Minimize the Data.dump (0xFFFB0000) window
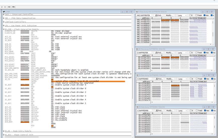The image size is (218, 138). tap(204, 75)
